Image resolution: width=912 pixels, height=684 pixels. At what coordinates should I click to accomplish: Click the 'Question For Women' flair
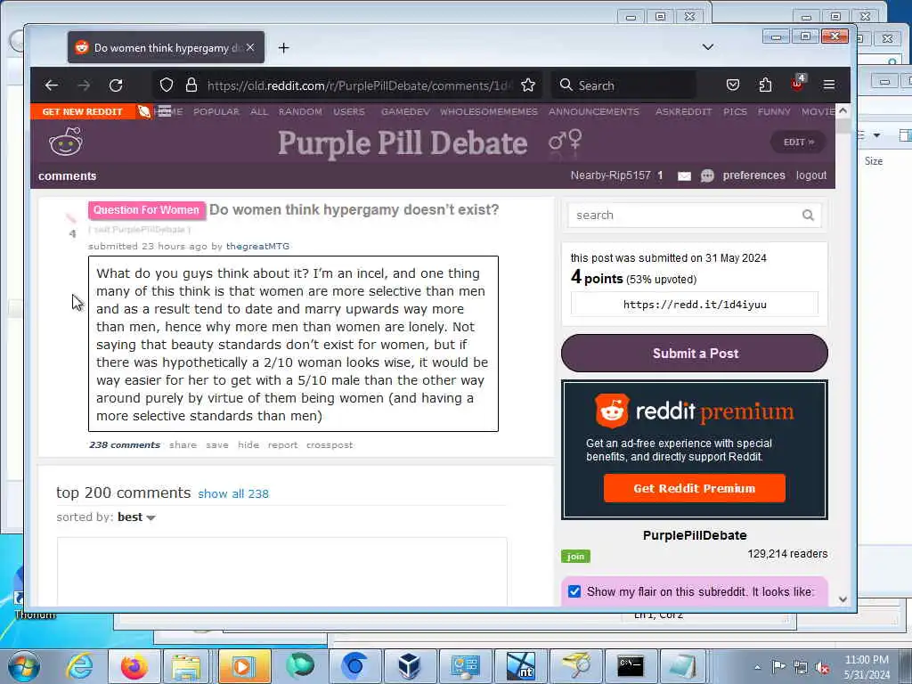click(147, 210)
